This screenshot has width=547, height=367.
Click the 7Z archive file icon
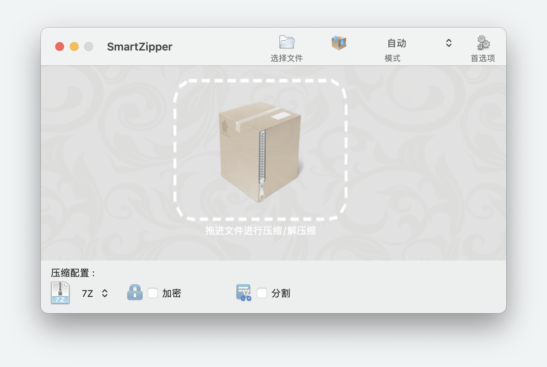click(60, 293)
